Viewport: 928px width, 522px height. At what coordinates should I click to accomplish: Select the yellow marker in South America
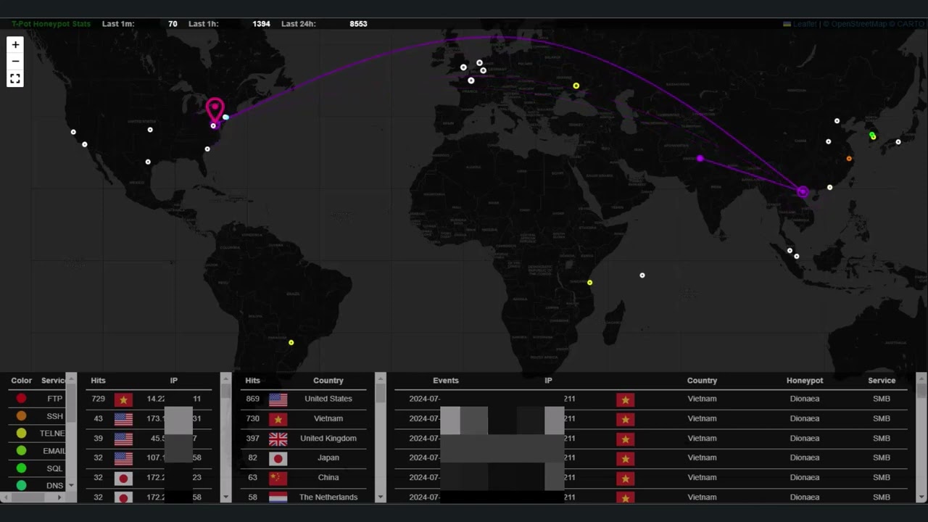[x=291, y=343]
